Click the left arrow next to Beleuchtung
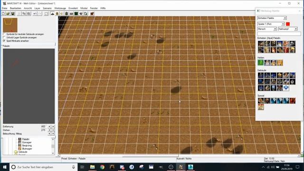 (x=49, y=133)
